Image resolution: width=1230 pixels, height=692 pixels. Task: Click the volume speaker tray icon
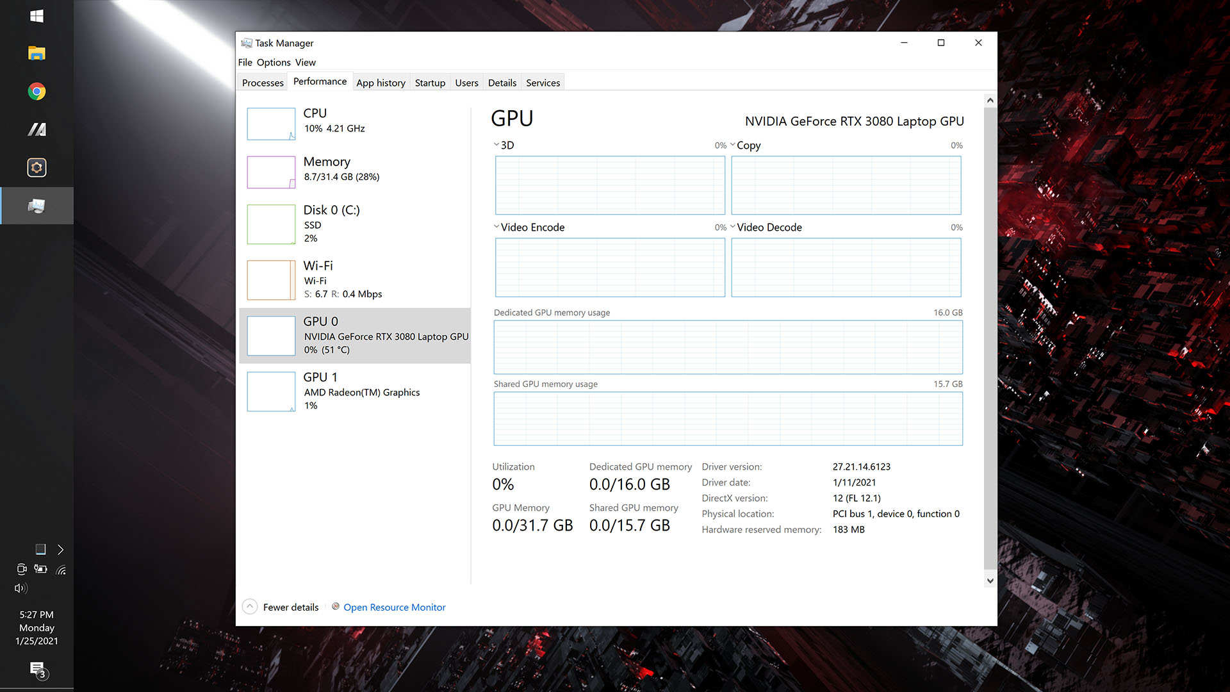point(21,588)
